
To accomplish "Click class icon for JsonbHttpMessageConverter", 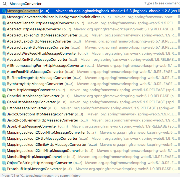I will (4, 126).
